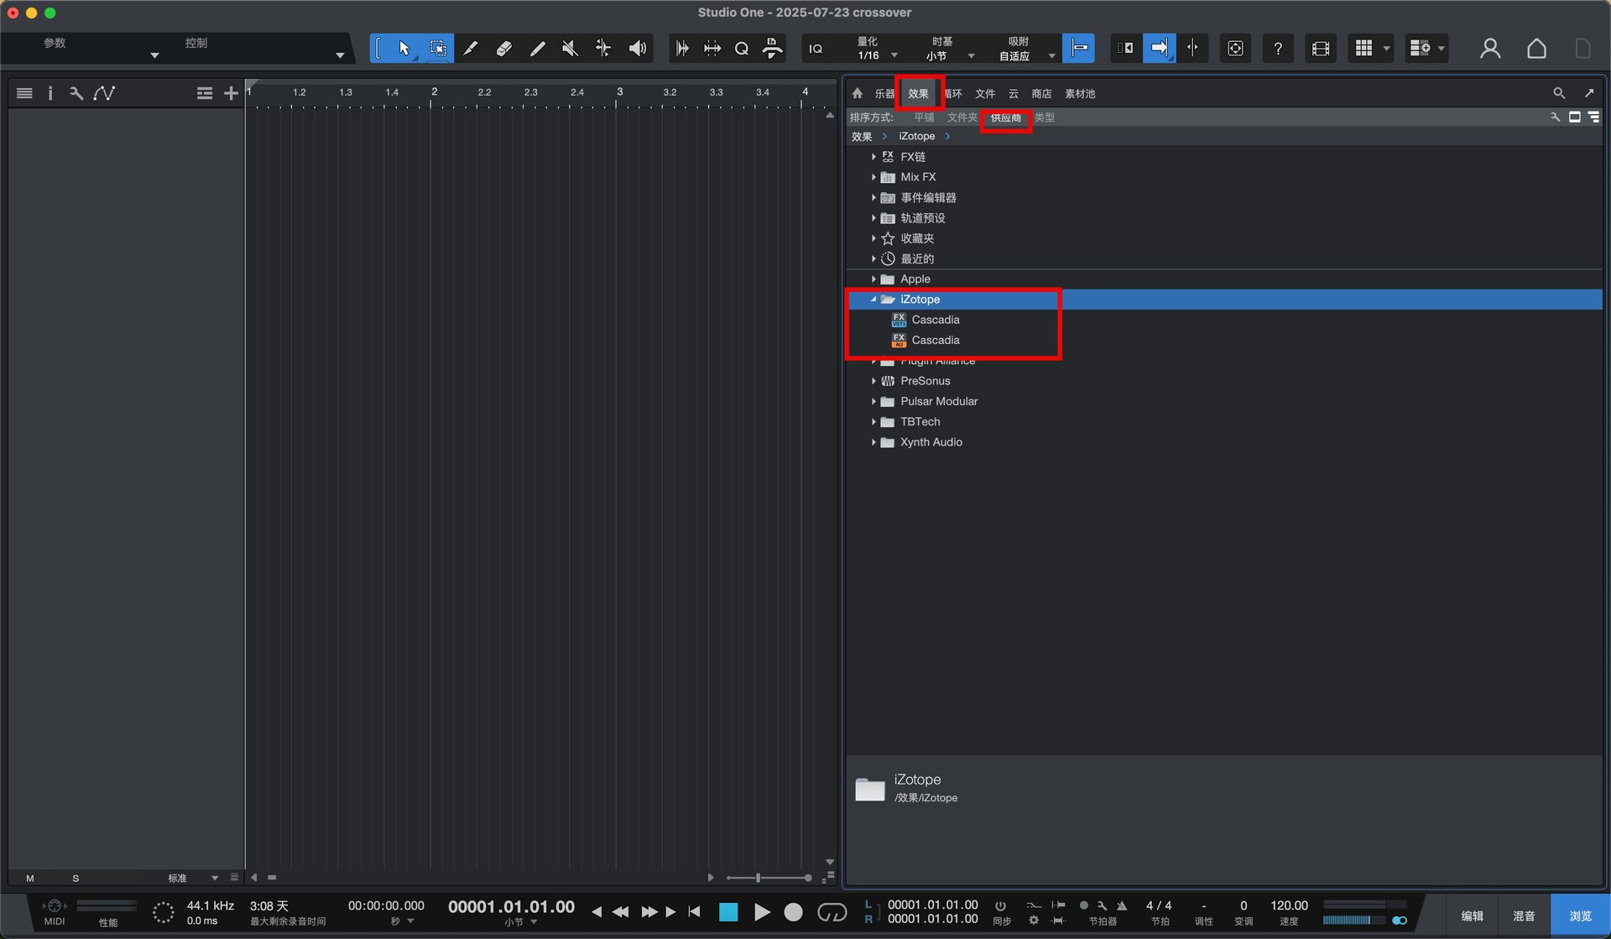Click the 浏览 browse button

(x=1580, y=916)
